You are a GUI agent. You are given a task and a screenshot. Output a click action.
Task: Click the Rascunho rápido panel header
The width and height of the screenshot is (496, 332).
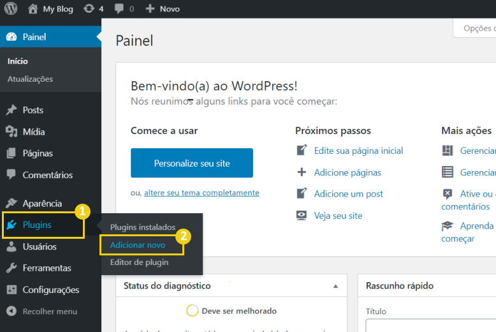click(x=427, y=285)
